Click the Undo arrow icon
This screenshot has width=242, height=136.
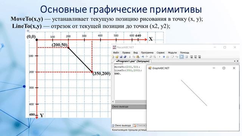(143, 57)
